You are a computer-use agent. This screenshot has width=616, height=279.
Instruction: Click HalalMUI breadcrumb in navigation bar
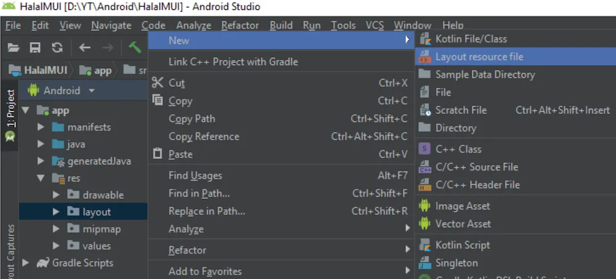pyautogui.click(x=38, y=70)
